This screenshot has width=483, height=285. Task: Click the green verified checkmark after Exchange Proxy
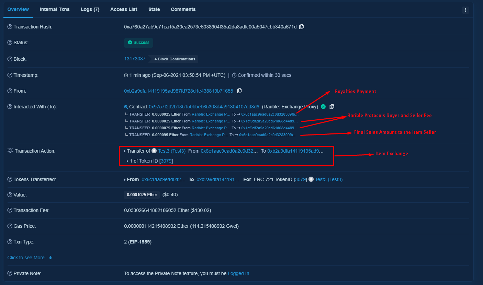point(323,107)
